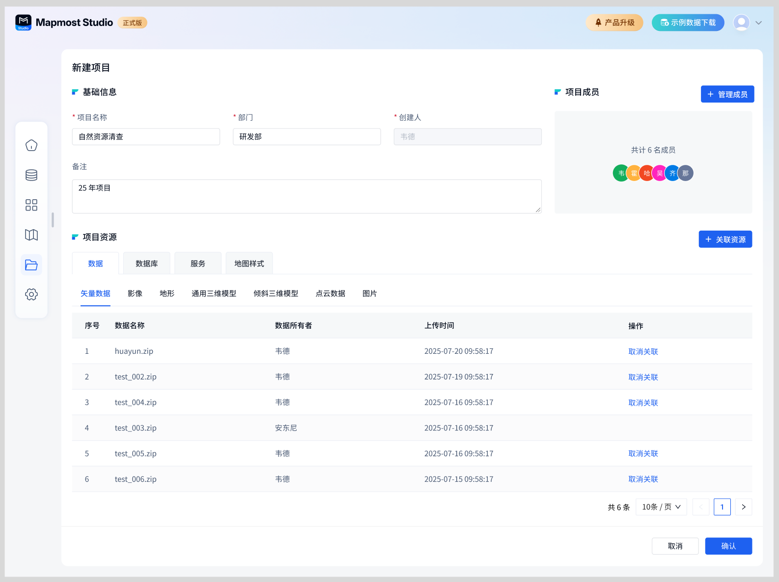Viewport: 779px width, 582px height.
Task: Click 取消关联 for test_005.zip
Action: (x=643, y=453)
